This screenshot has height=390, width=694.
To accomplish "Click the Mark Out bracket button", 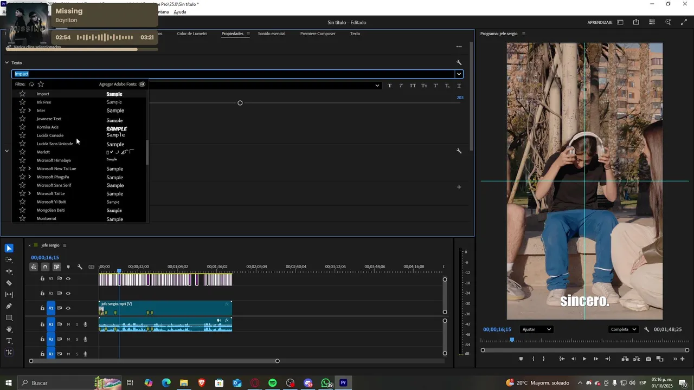I will tap(544, 359).
